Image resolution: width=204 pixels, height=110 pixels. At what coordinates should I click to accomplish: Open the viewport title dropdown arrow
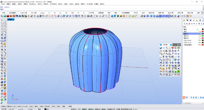pyautogui.click(x=14, y=19)
